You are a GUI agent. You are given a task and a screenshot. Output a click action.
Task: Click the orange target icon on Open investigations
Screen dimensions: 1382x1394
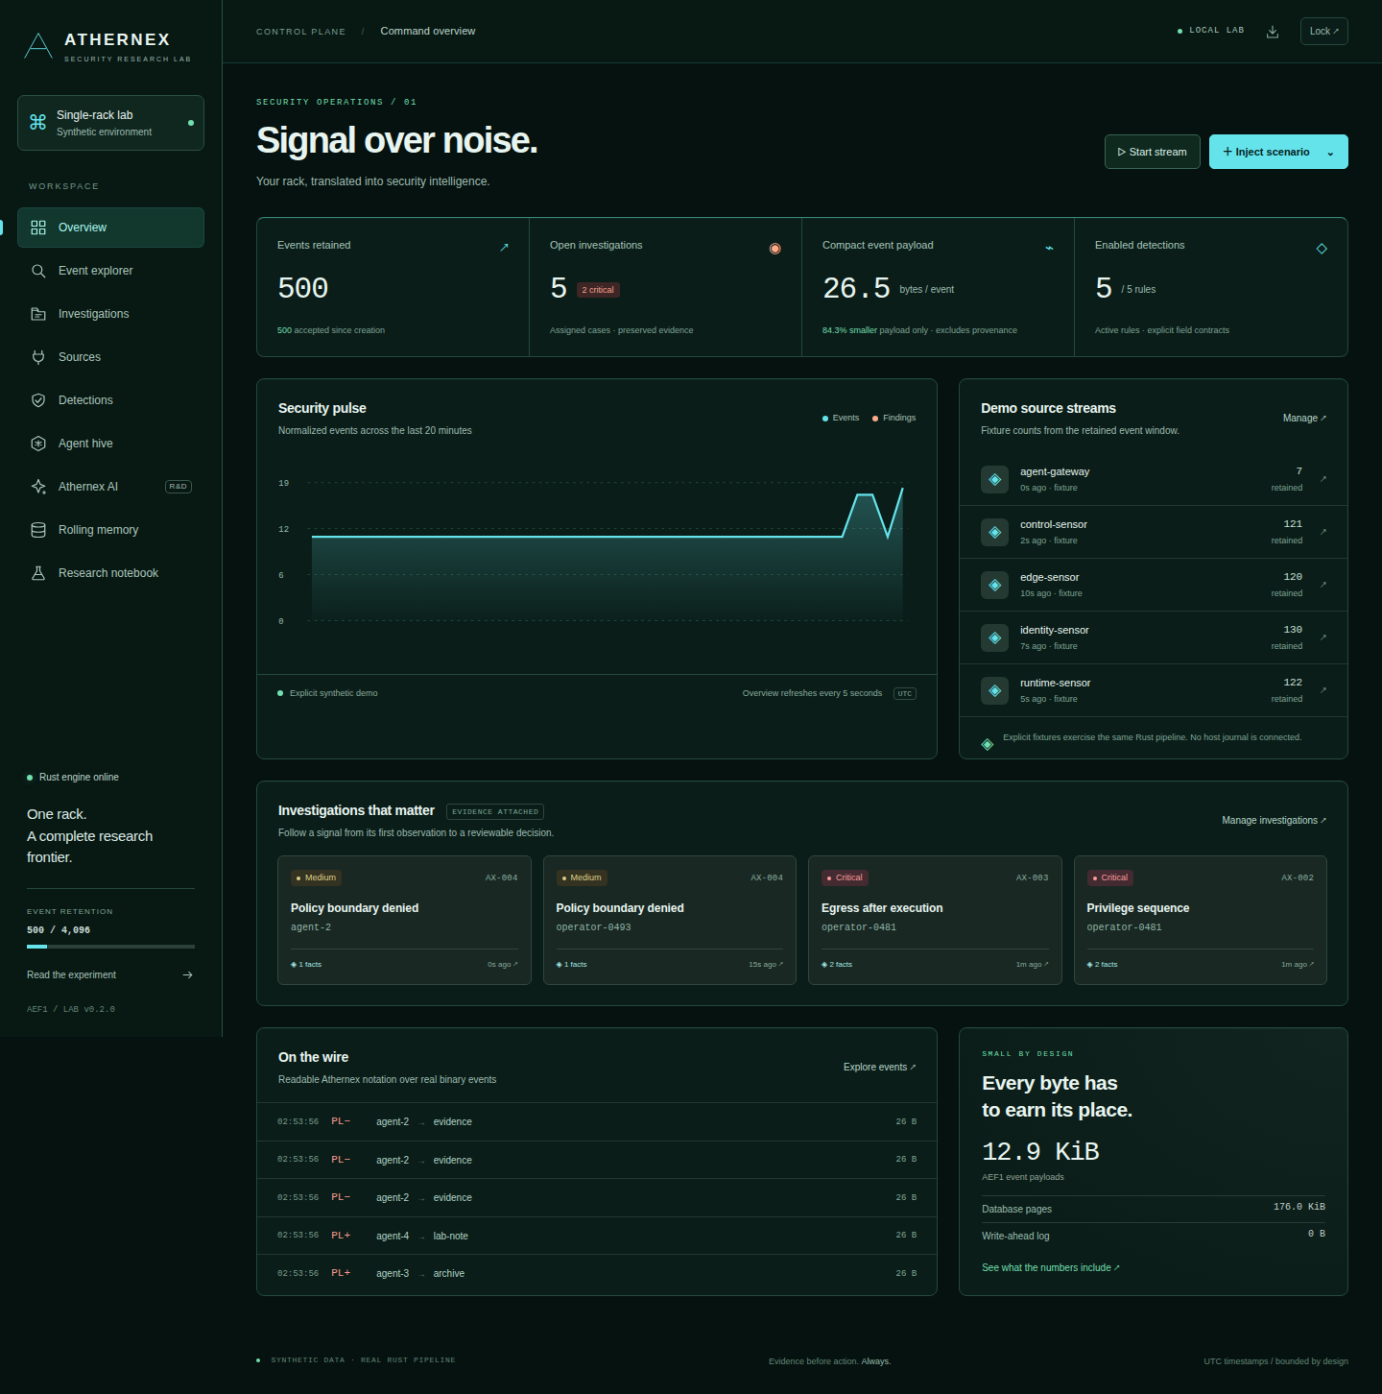pyautogui.click(x=775, y=249)
